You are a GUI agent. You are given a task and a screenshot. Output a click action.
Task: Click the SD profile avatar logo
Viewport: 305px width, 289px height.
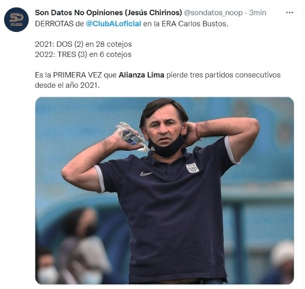[16, 20]
